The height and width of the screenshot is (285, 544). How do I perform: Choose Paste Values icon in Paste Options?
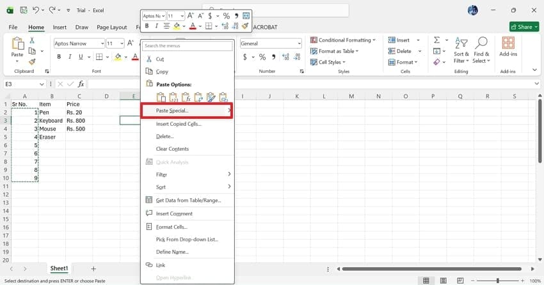click(173, 97)
